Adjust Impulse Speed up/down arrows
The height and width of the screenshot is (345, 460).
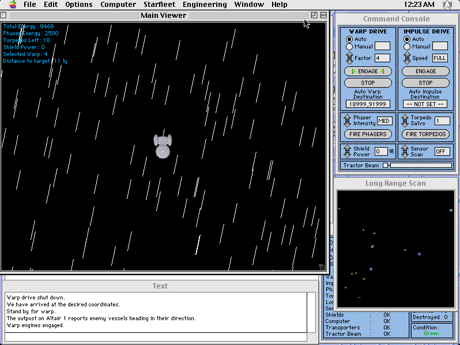[x=406, y=58]
